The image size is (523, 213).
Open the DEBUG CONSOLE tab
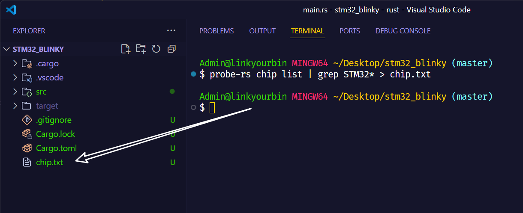tap(403, 31)
